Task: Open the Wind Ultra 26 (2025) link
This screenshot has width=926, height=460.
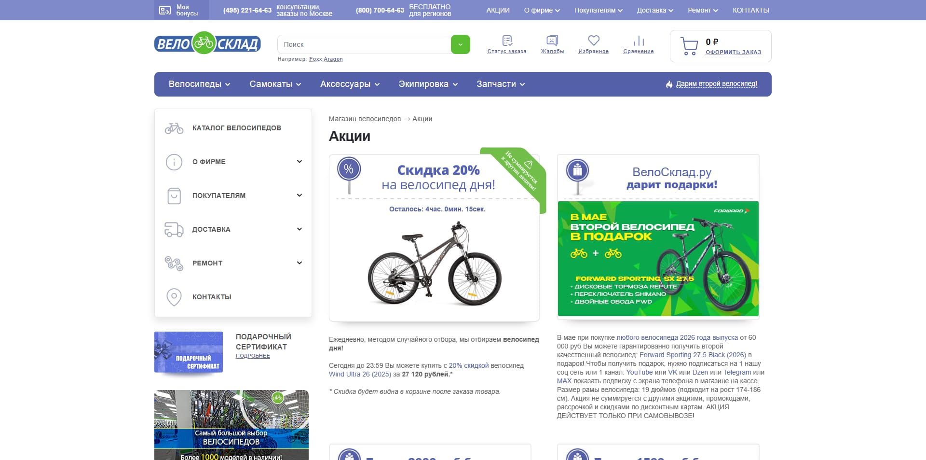Action: tap(360, 374)
